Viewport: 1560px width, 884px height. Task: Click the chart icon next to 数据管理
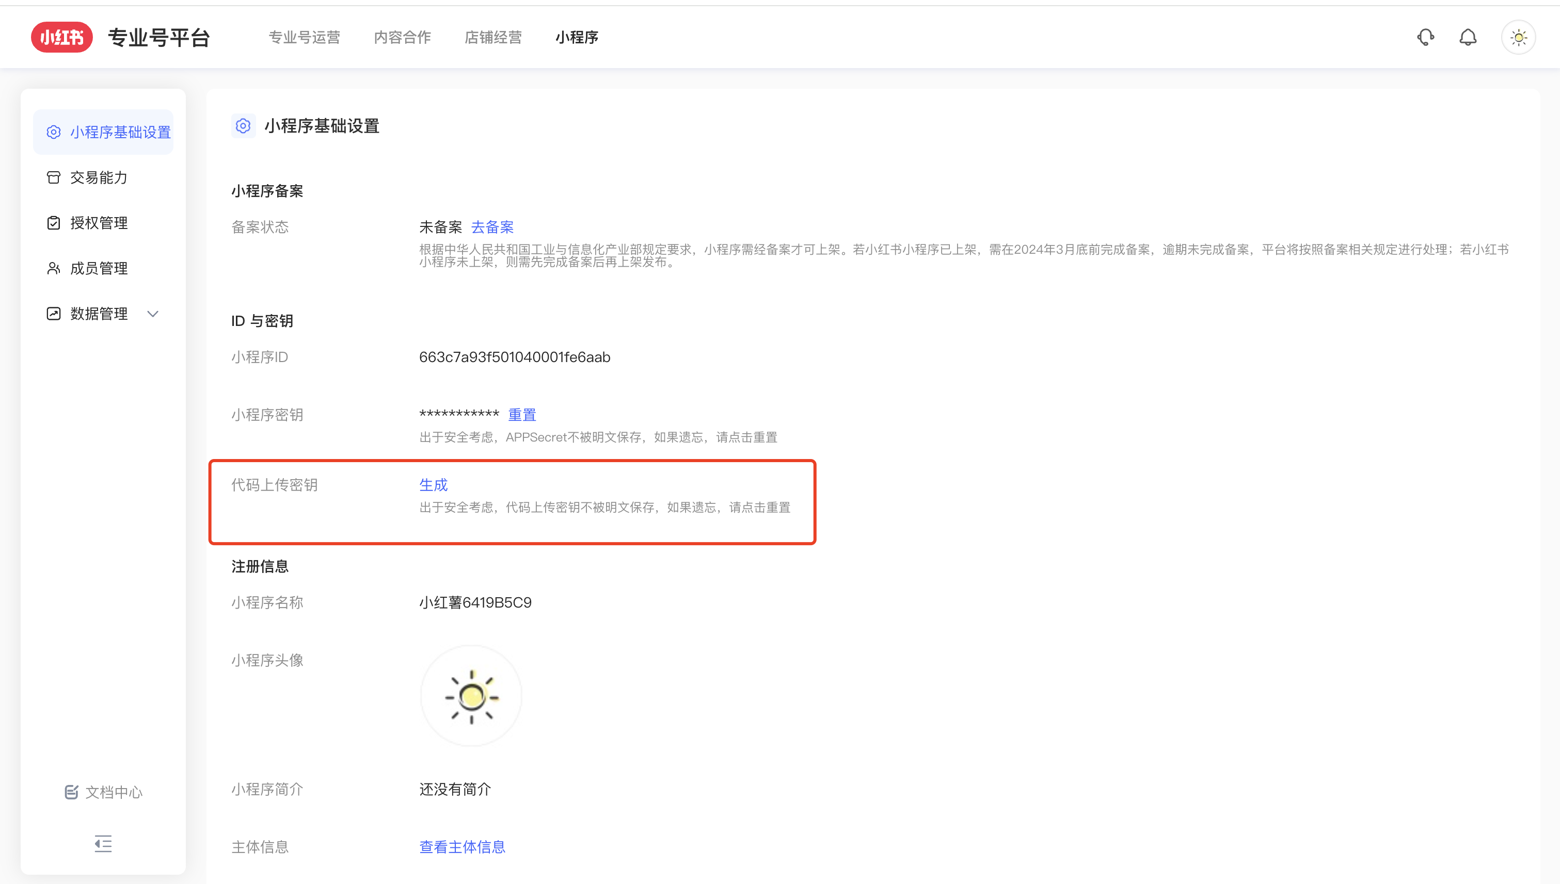(x=54, y=313)
